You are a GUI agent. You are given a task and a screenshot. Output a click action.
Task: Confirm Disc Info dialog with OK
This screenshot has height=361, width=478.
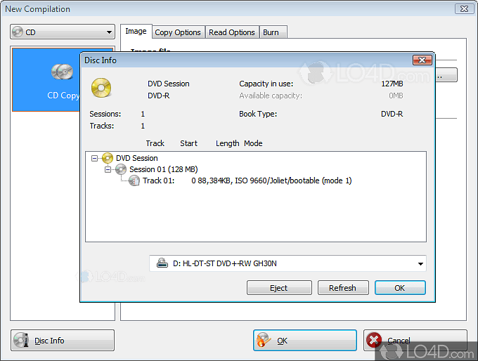400,287
